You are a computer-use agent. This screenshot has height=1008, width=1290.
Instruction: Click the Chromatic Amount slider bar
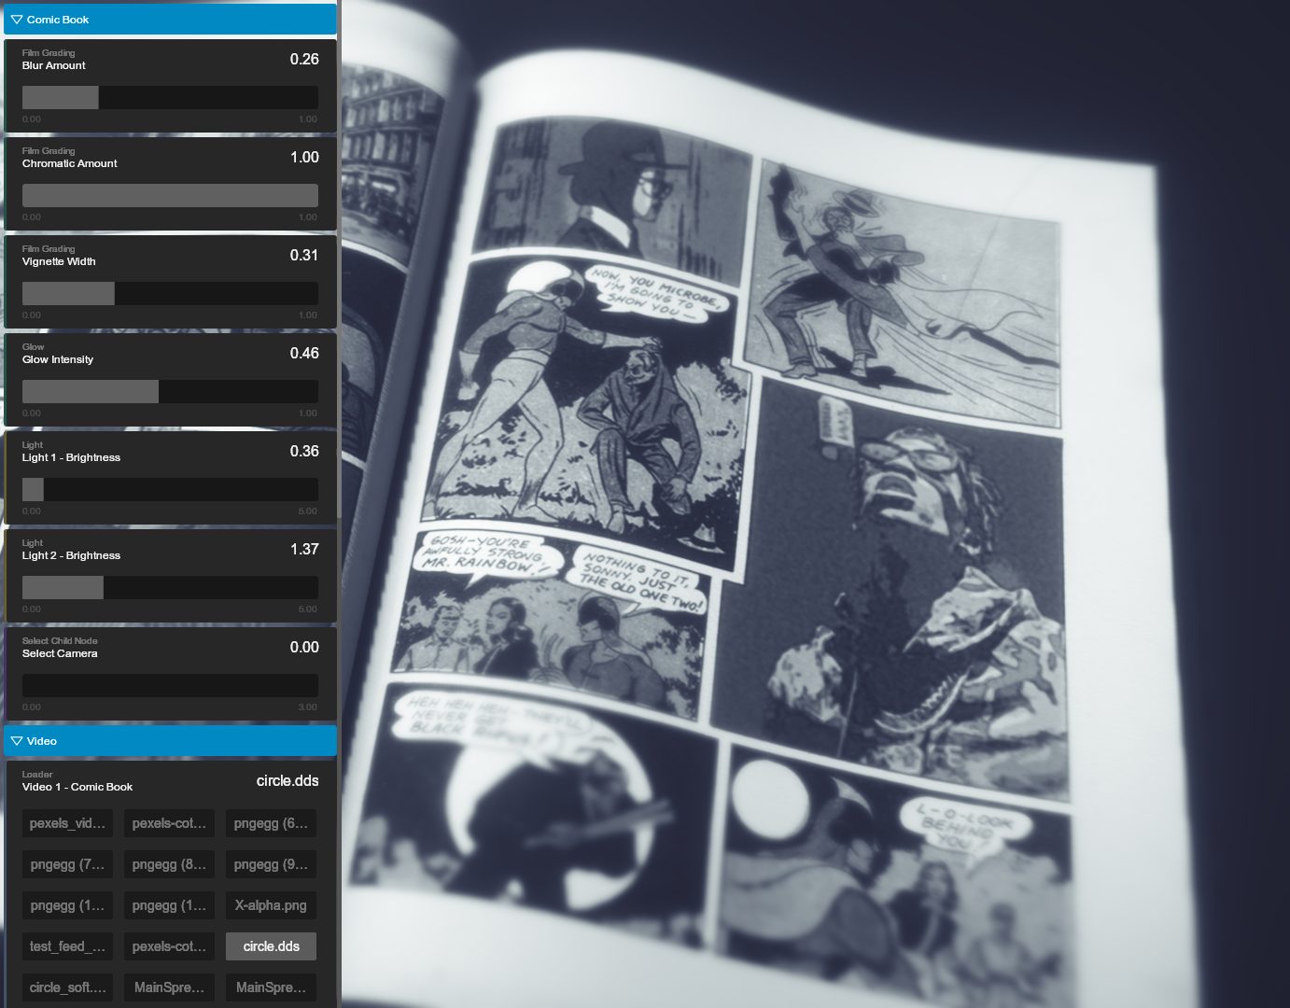170,196
